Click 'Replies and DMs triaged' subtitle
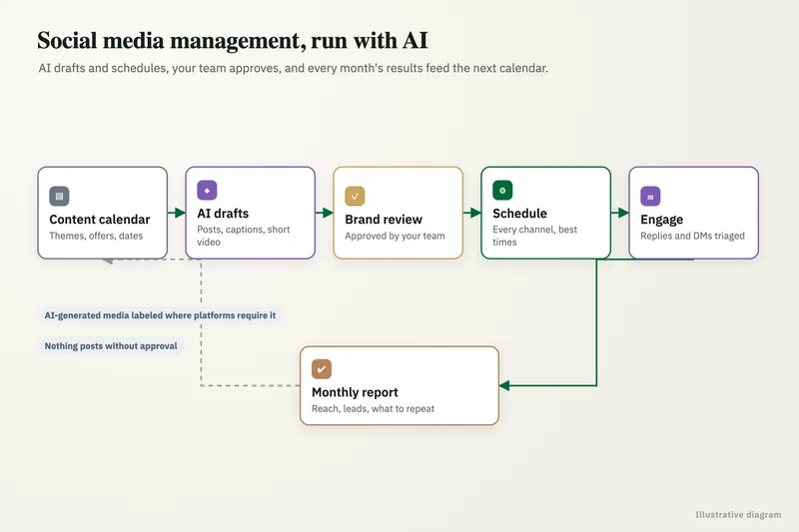Image resolution: width=799 pixels, height=532 pixels. pos(692,236)
